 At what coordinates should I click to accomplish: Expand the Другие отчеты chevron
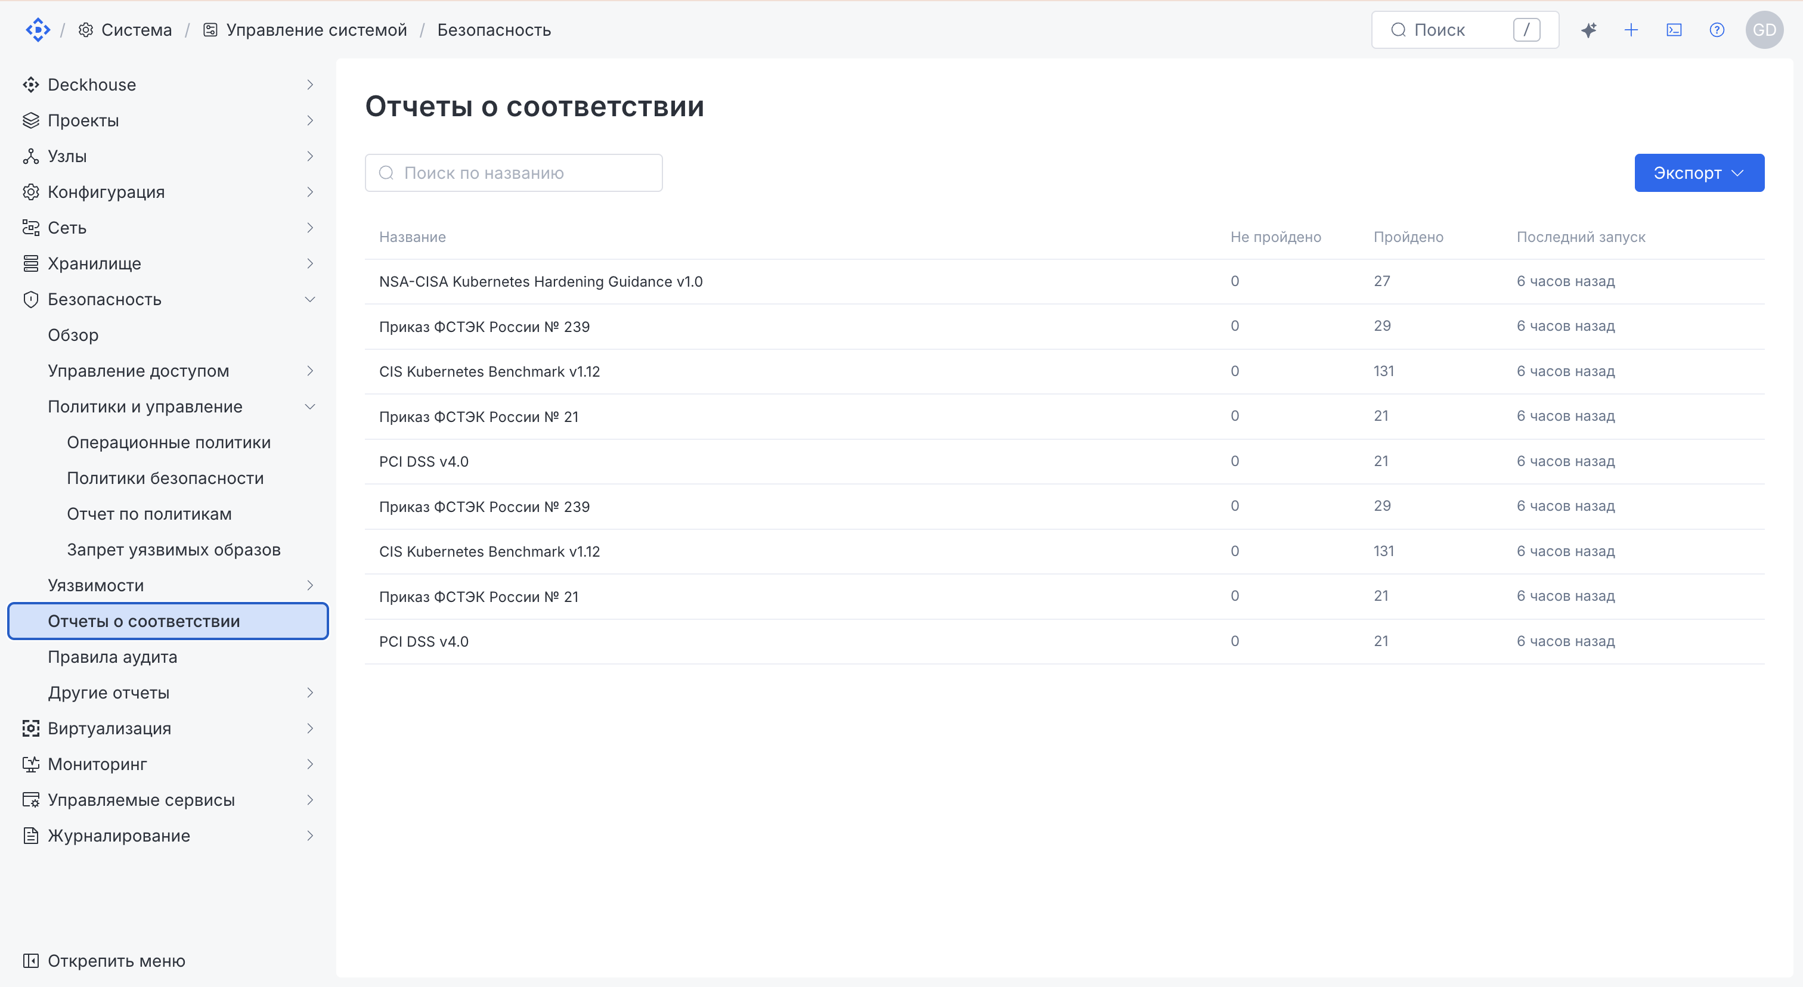(310, 693)
